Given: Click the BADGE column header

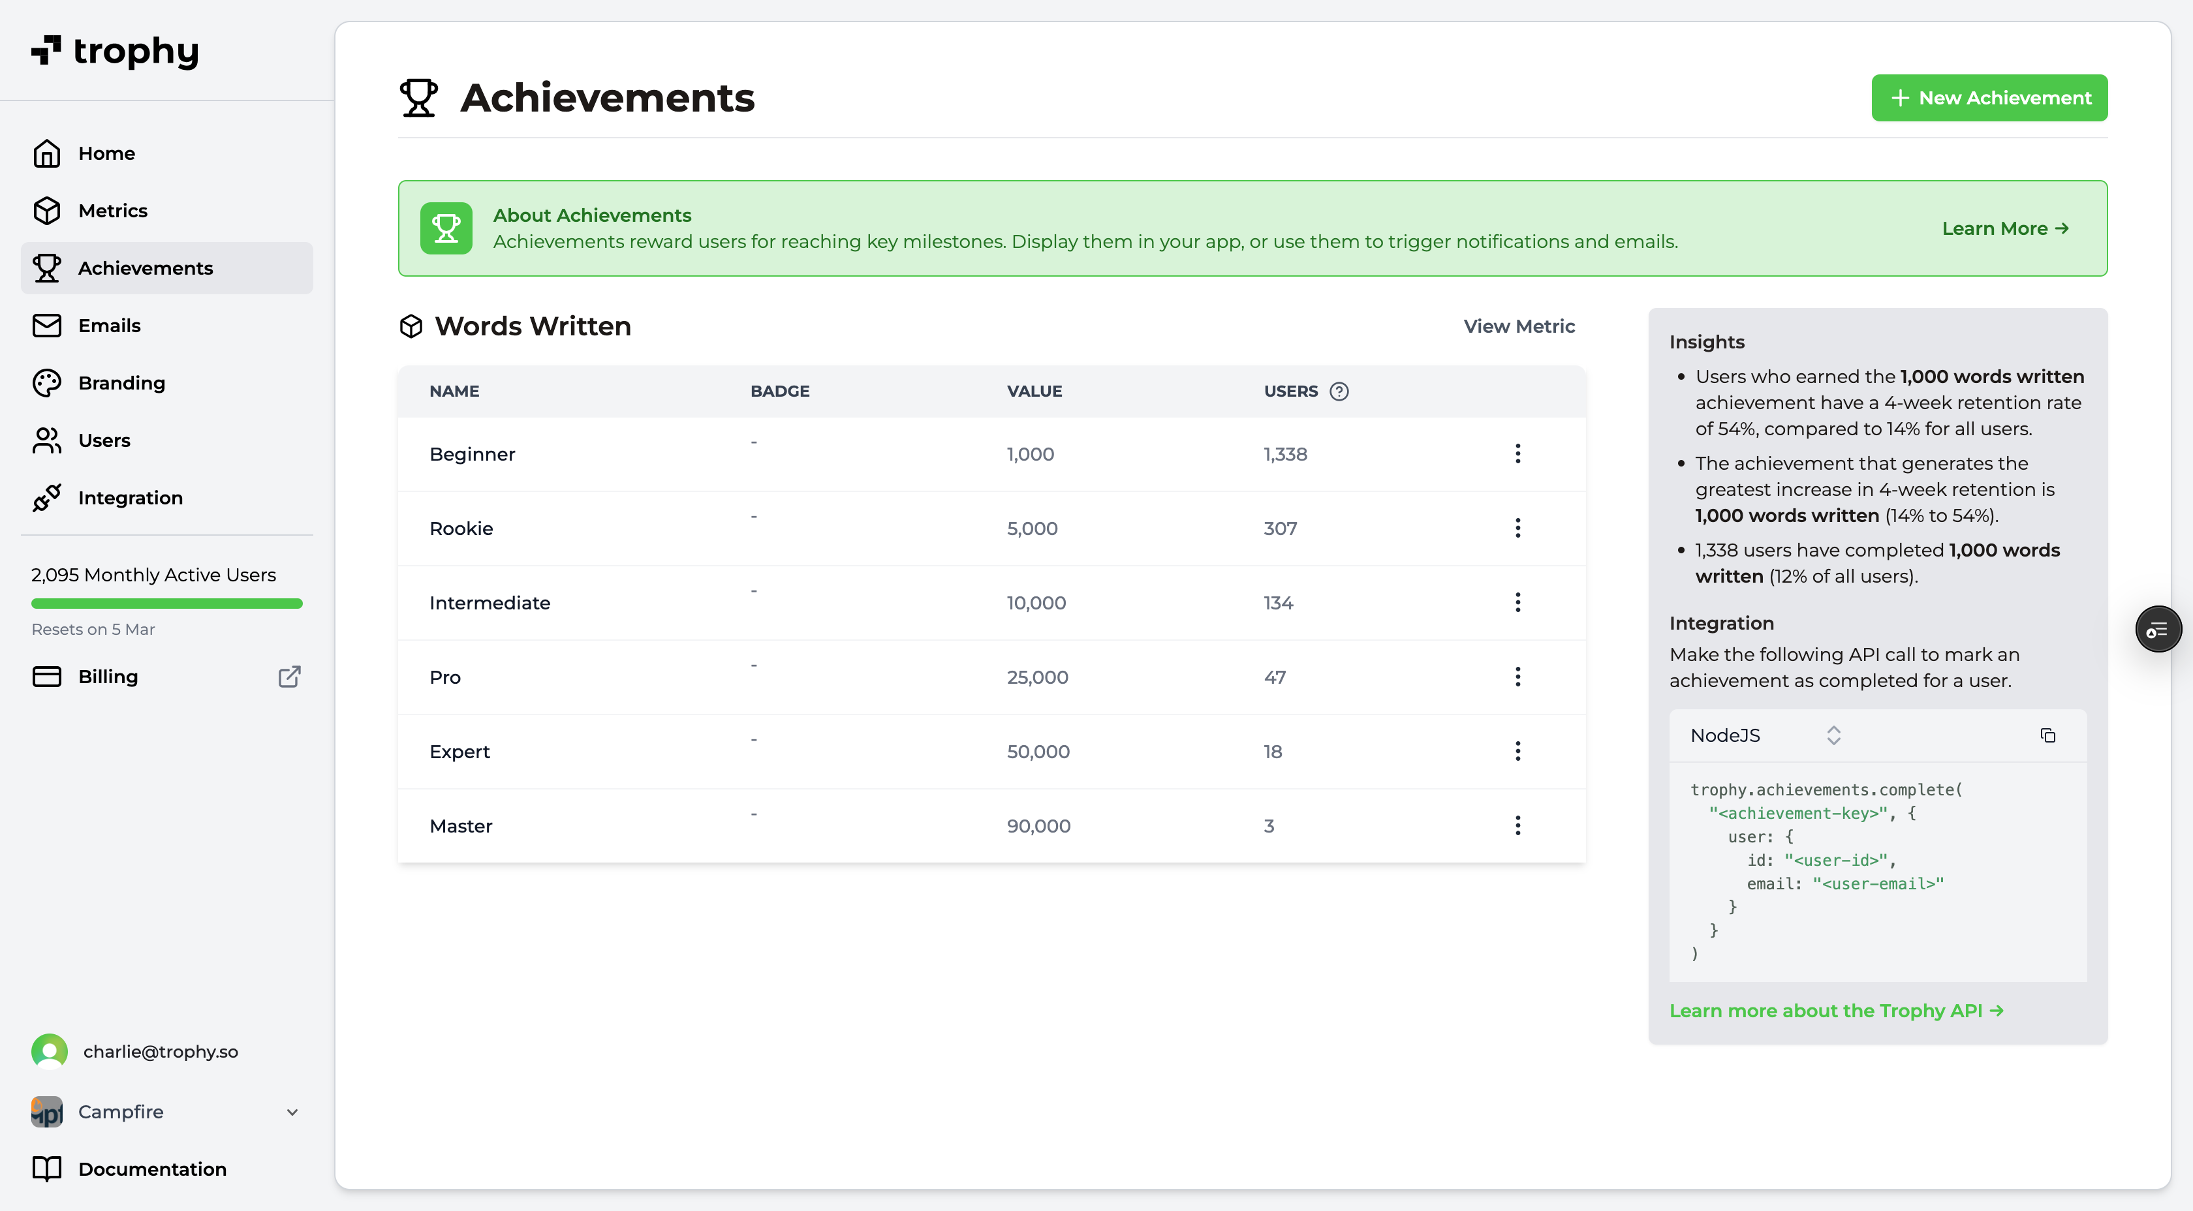Looking at the screenshot, I should [780, 391].
